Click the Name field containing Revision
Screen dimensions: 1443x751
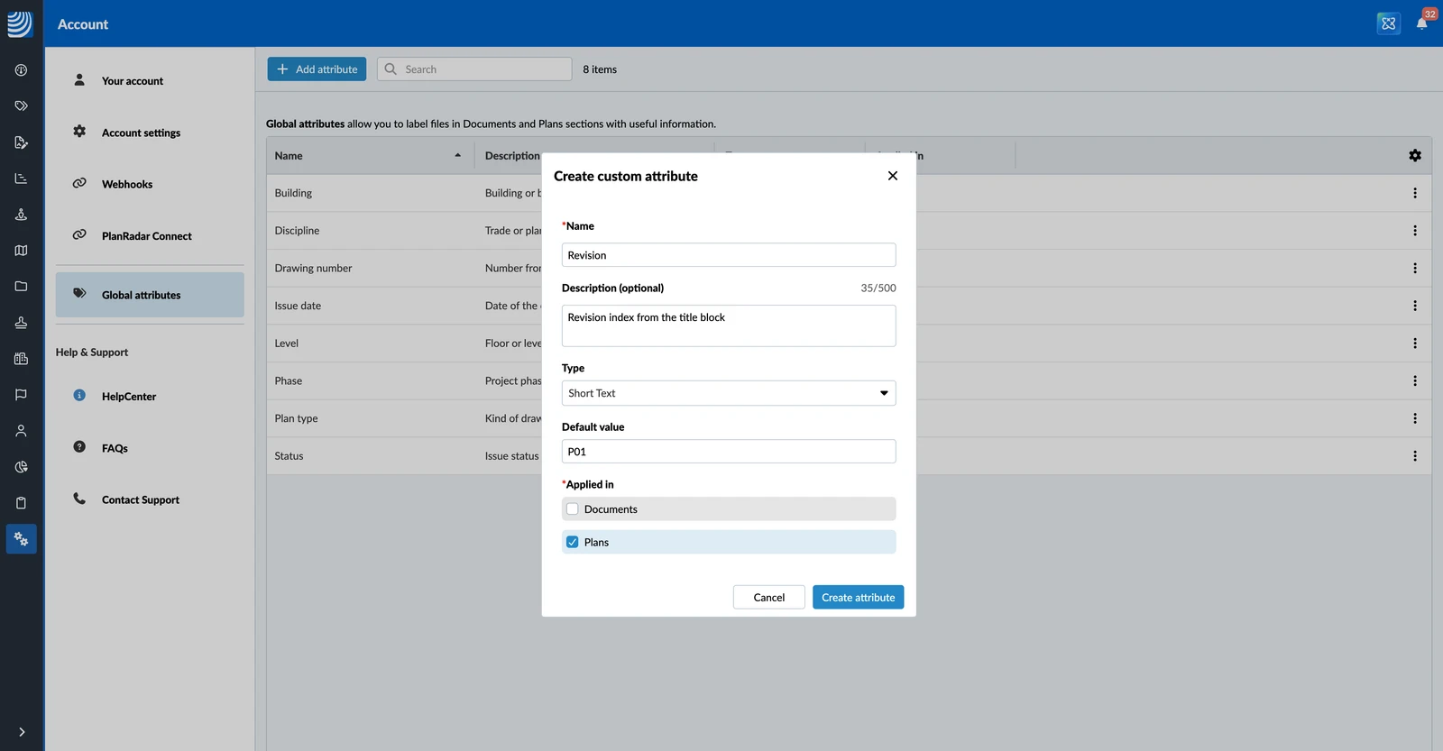click(x=729, y=255)
